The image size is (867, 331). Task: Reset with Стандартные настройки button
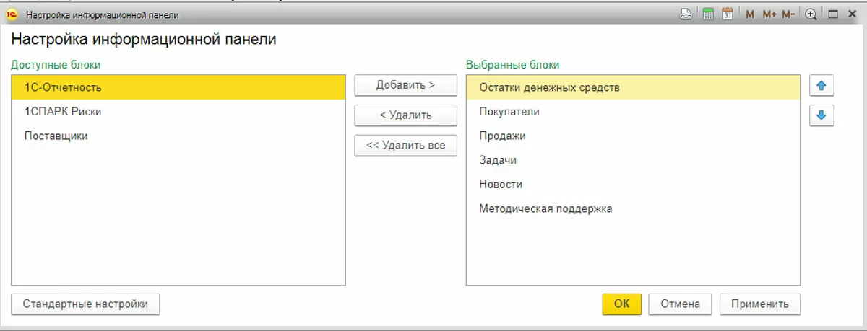tap(85, 304)
